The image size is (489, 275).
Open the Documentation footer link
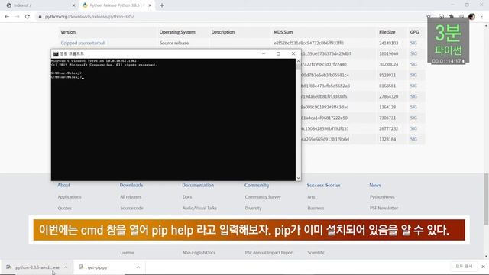coord(198,185)
